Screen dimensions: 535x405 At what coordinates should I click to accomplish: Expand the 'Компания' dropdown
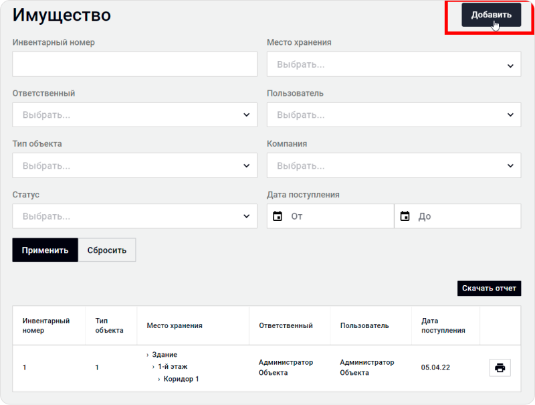pyautogui.click(x=393, y=165)
